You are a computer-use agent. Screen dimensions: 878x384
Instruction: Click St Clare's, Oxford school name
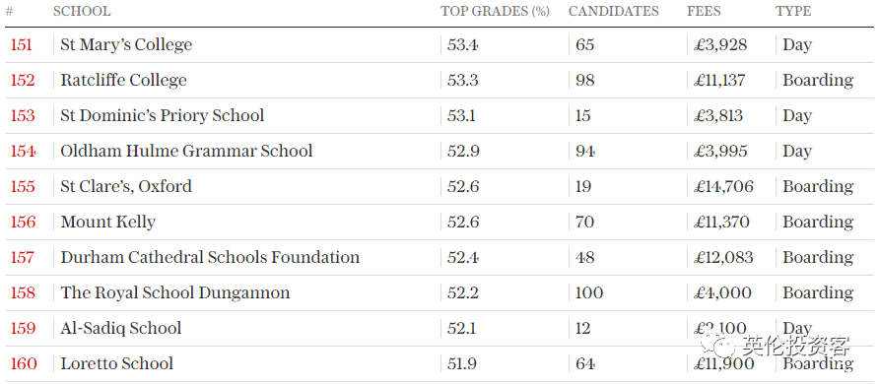pos(126,186)
